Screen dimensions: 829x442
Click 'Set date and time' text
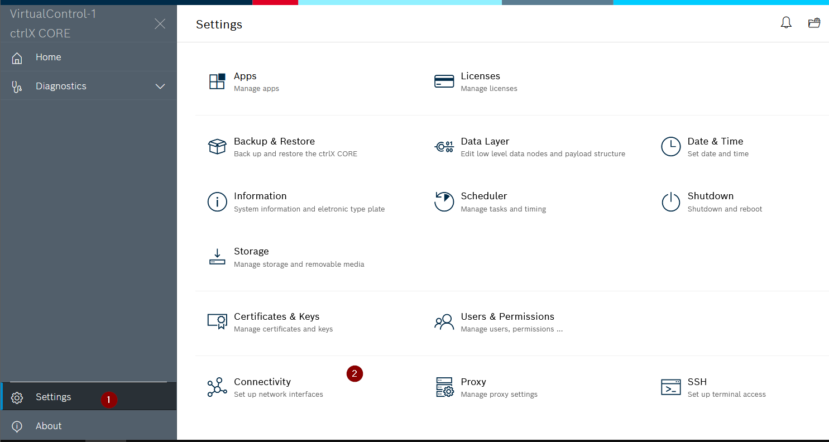pyautogui.click(x=718, y=154)
